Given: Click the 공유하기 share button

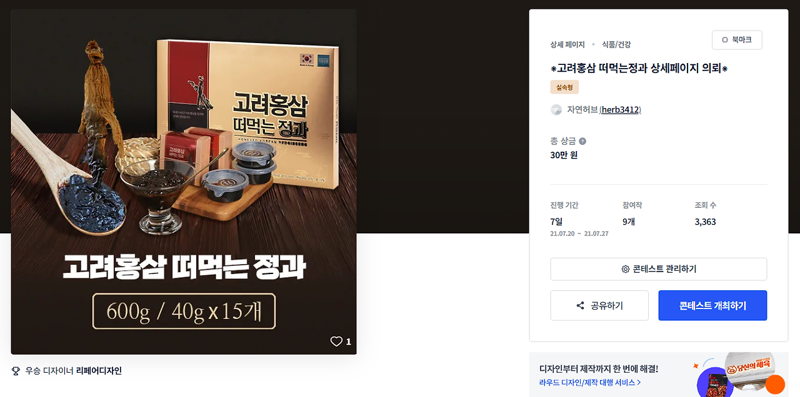Looking at the screenshot, I should tap(599, 306).
